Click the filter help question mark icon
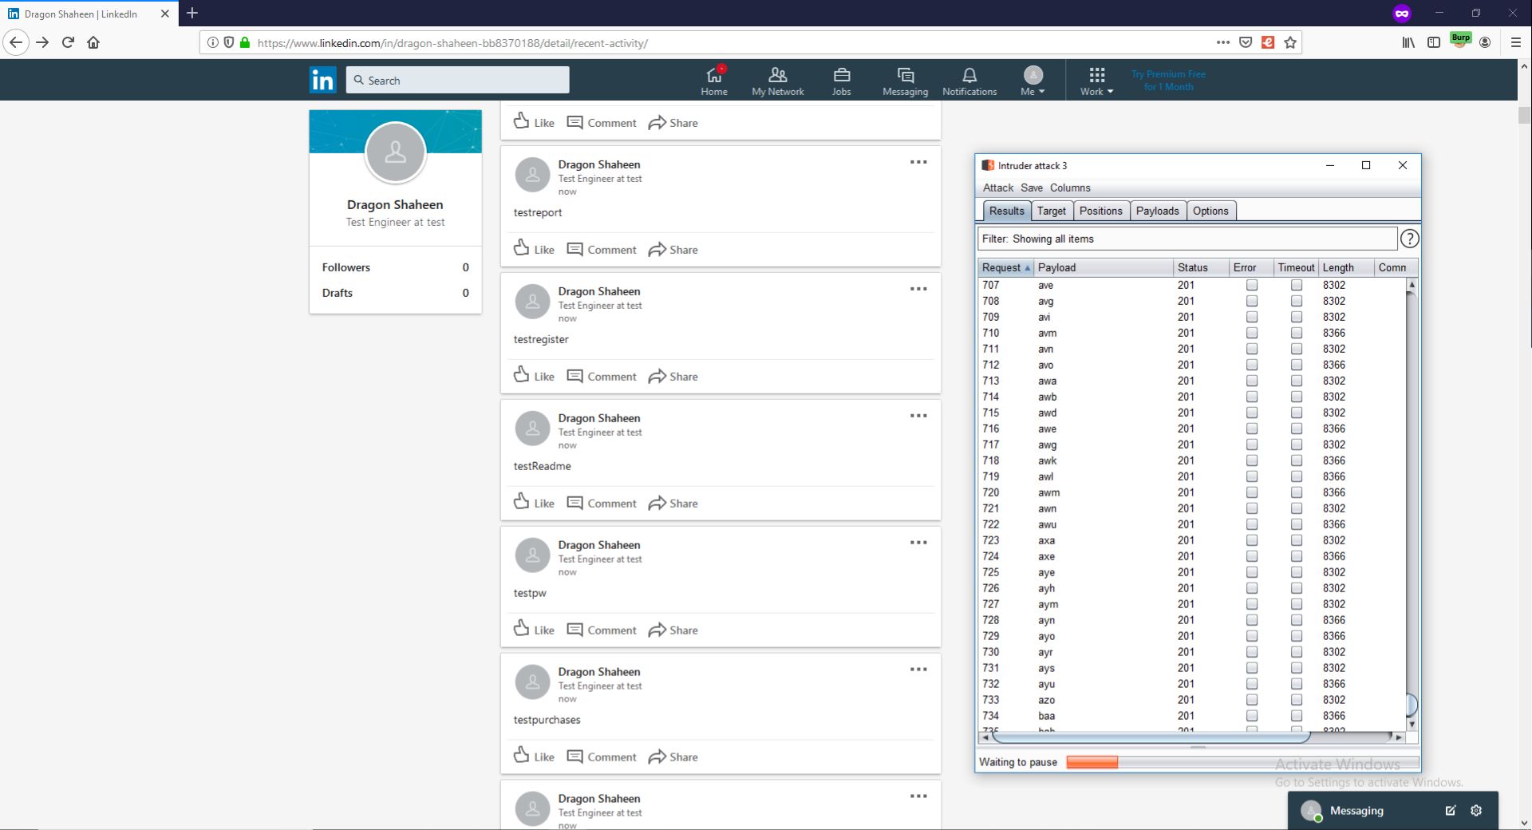The width and height of the screenshot is (1532, 830). point(1410,239)
